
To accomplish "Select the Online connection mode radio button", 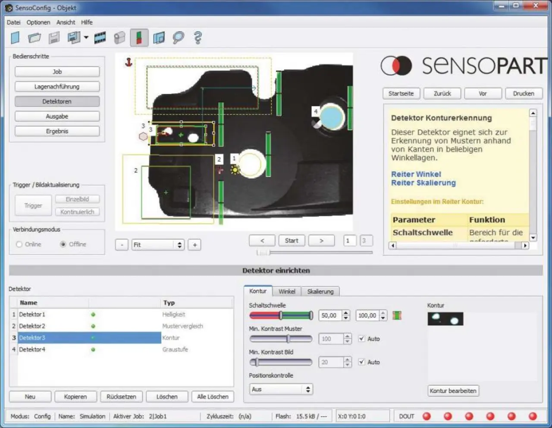I will (x=19, y=244).
